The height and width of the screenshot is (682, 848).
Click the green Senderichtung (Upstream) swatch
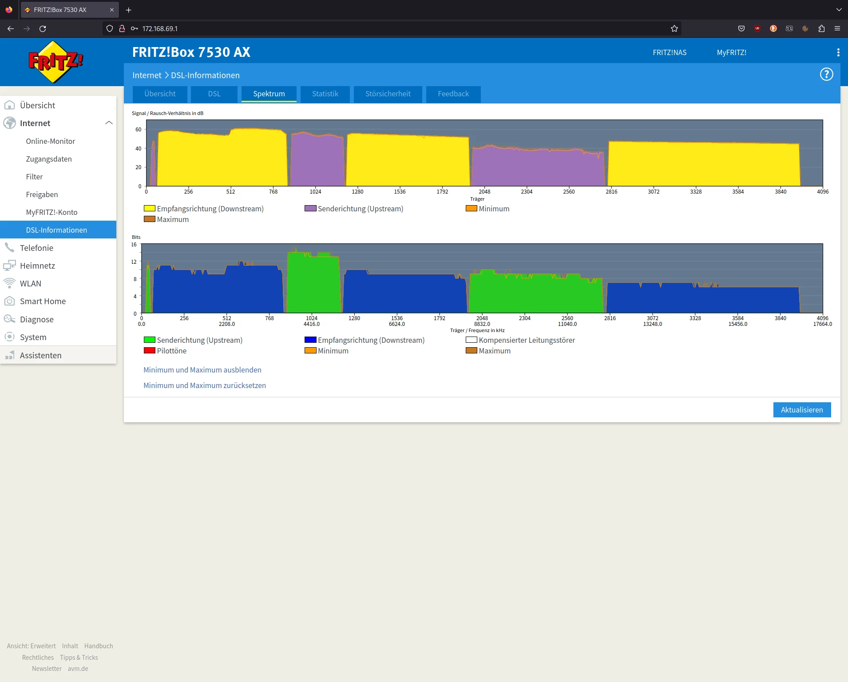pyautogui.click(x=150, y=340)
